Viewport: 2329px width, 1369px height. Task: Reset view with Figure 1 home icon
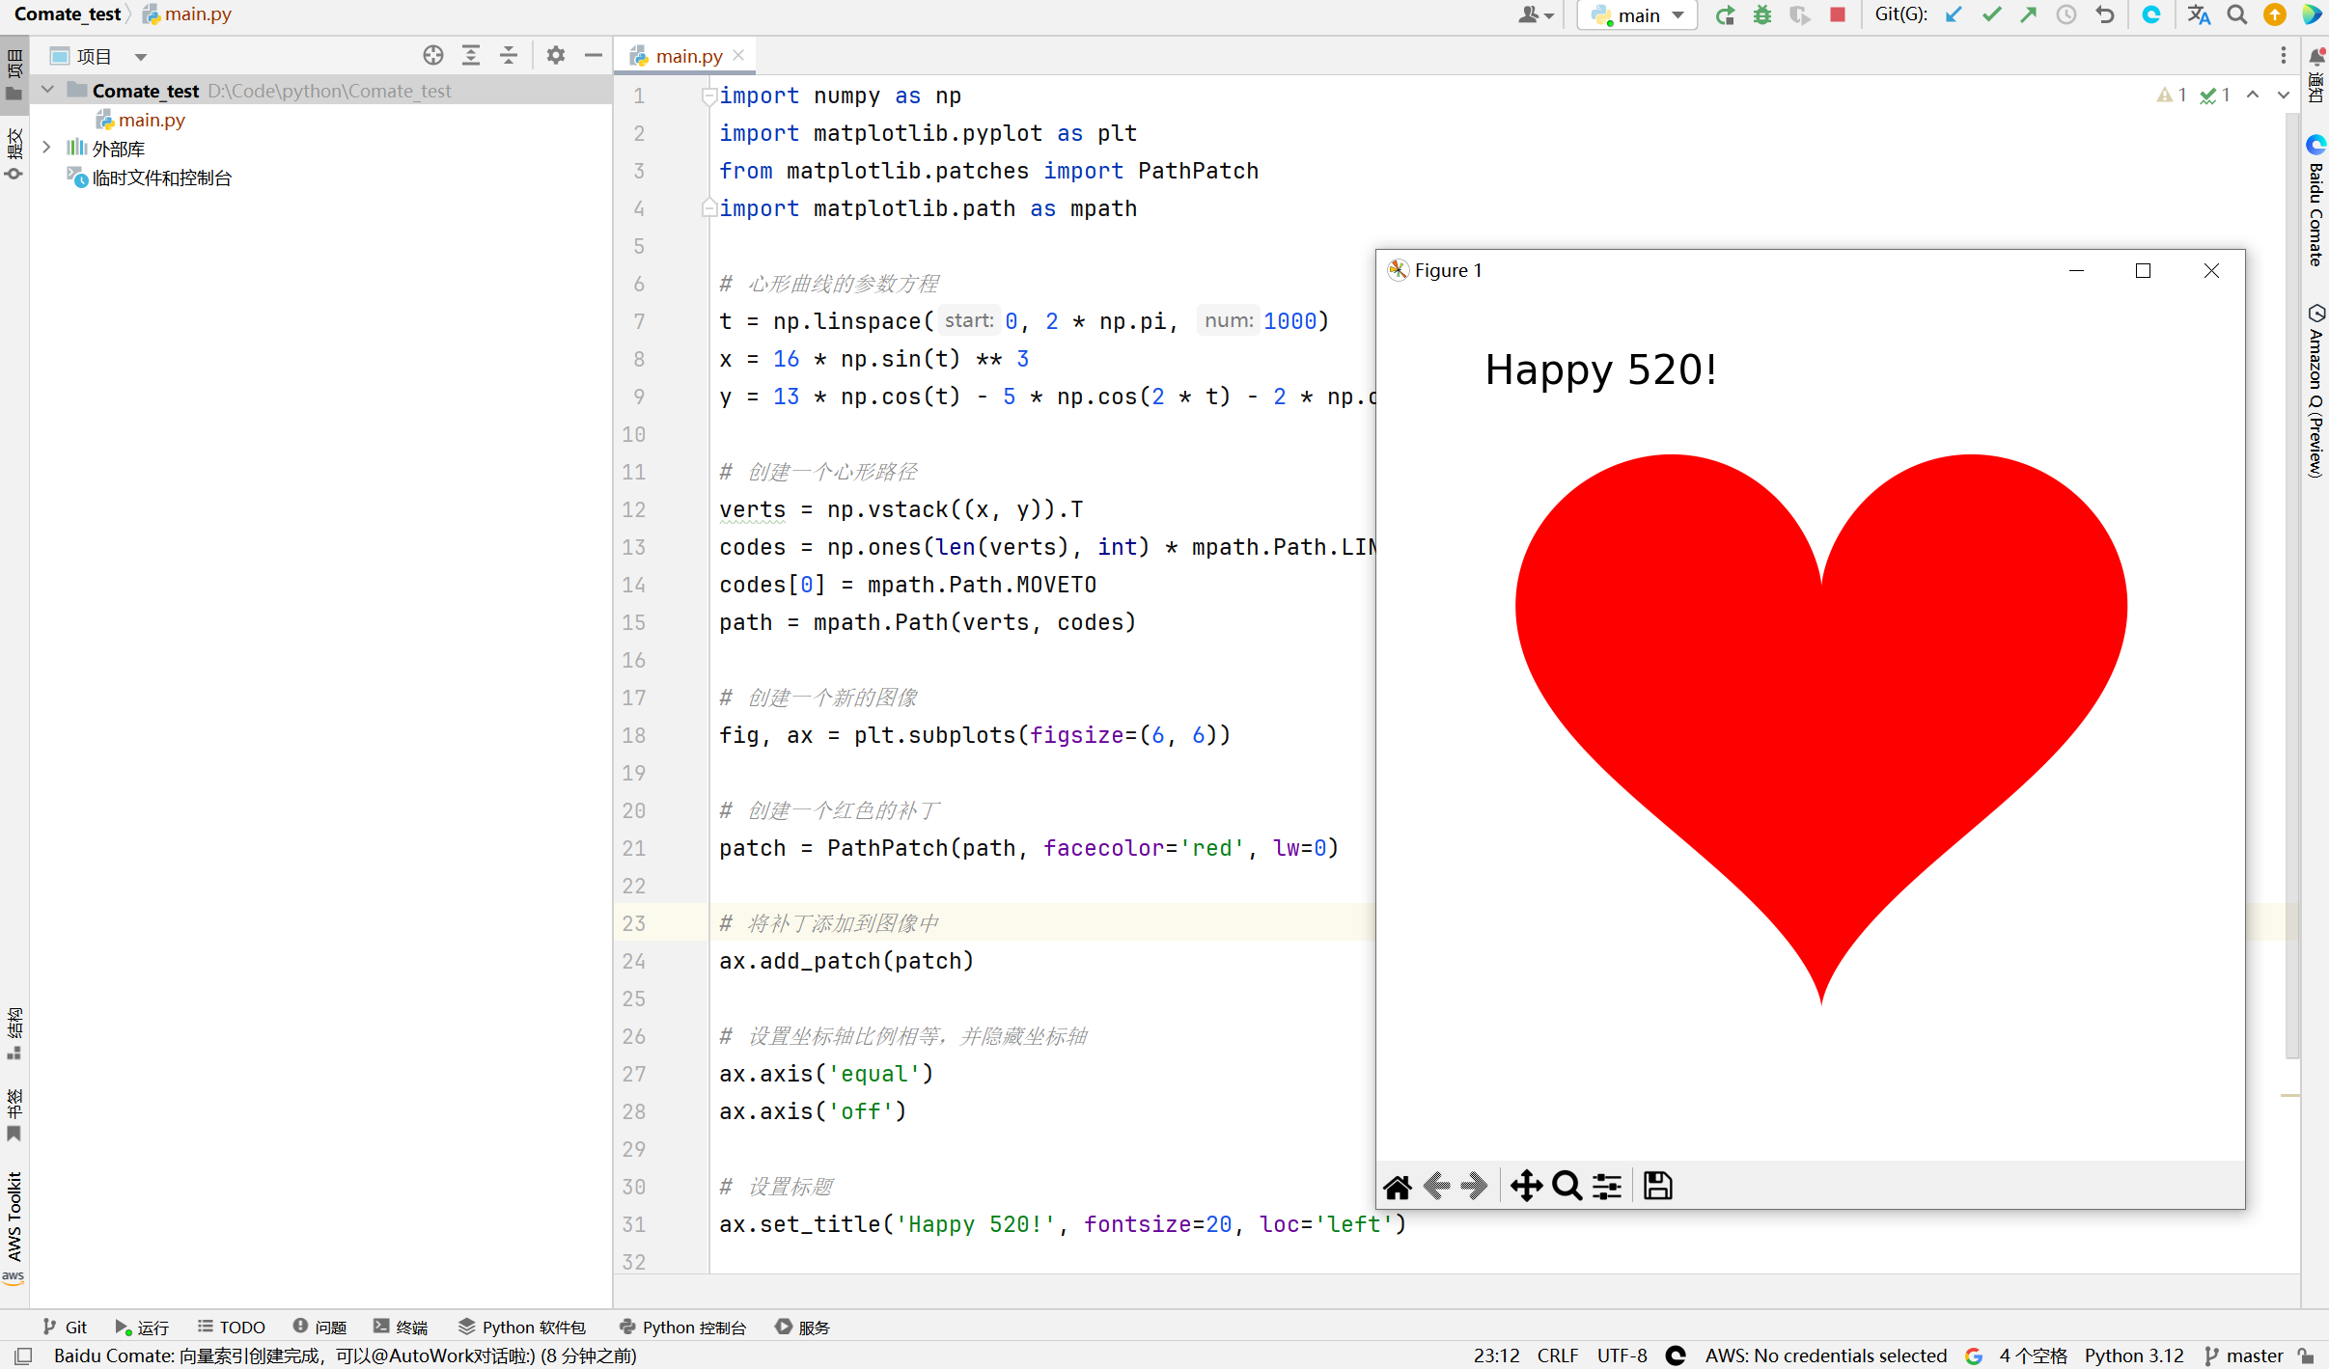click(x=1398, y=1186)
